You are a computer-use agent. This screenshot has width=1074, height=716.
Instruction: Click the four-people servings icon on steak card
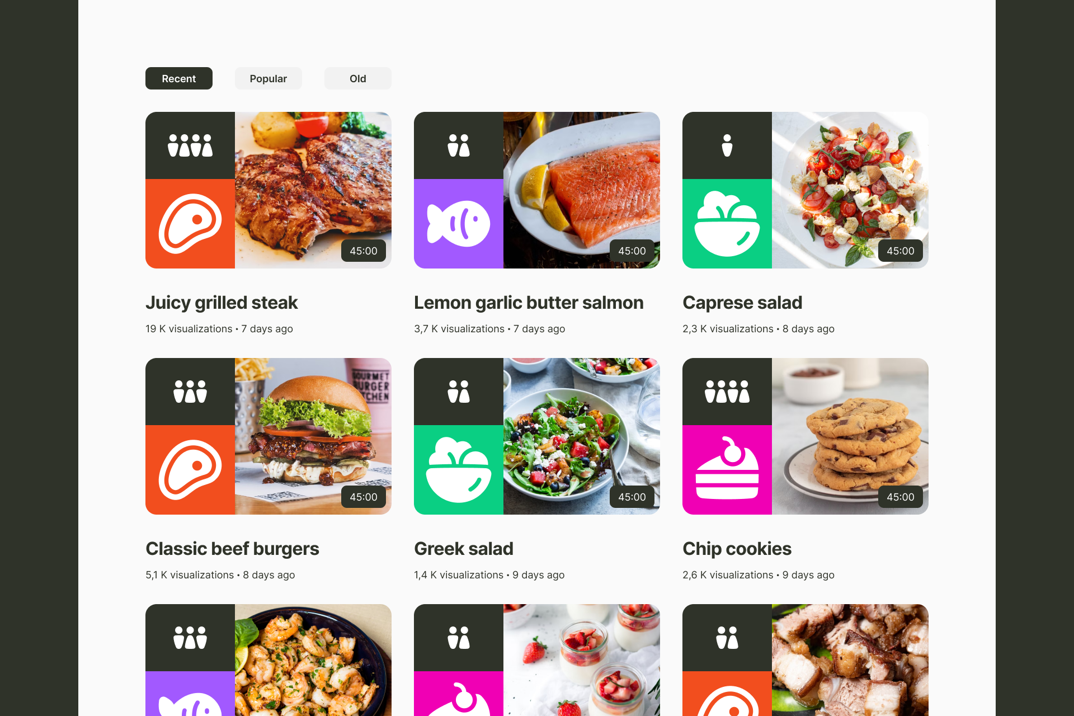(190, 145)
